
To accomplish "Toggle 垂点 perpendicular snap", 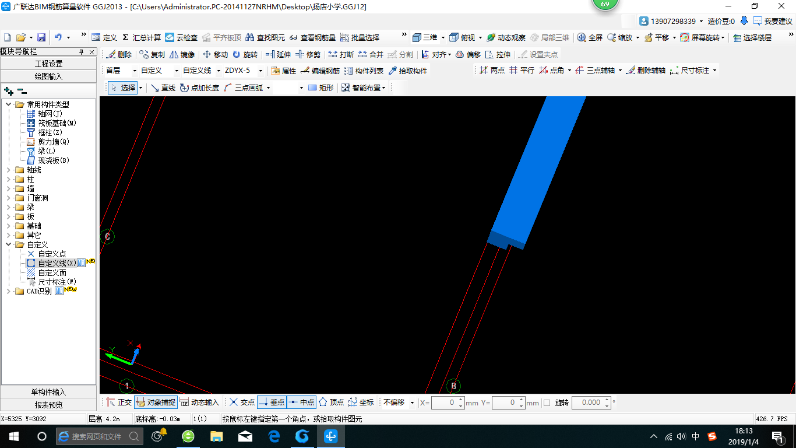I will [272, 402].
